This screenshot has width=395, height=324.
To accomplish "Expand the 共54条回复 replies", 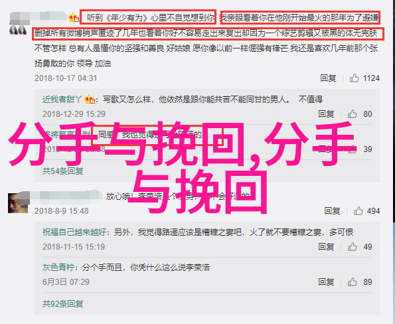I will coord(62,171).
